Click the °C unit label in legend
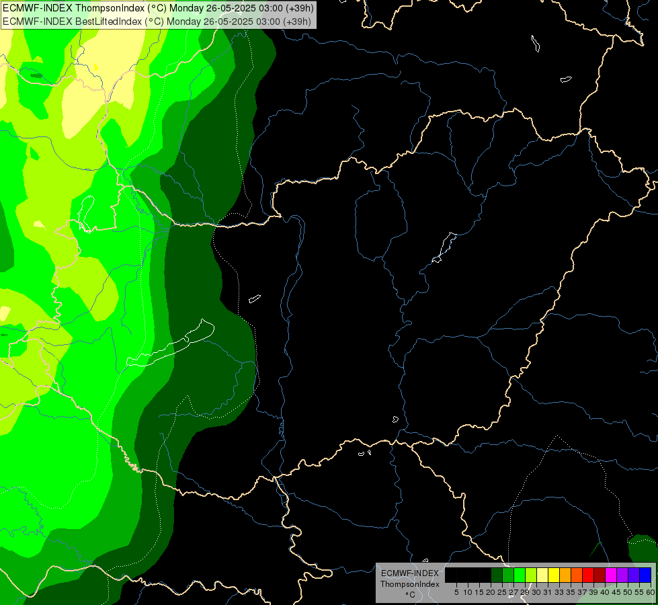Image resolution: width=658 pixels, height=605 pixels. coord(410,595)
